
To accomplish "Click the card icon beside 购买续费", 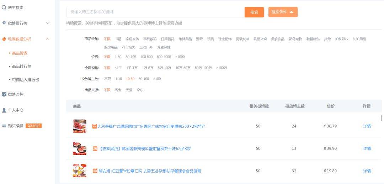I will (4, 126).
